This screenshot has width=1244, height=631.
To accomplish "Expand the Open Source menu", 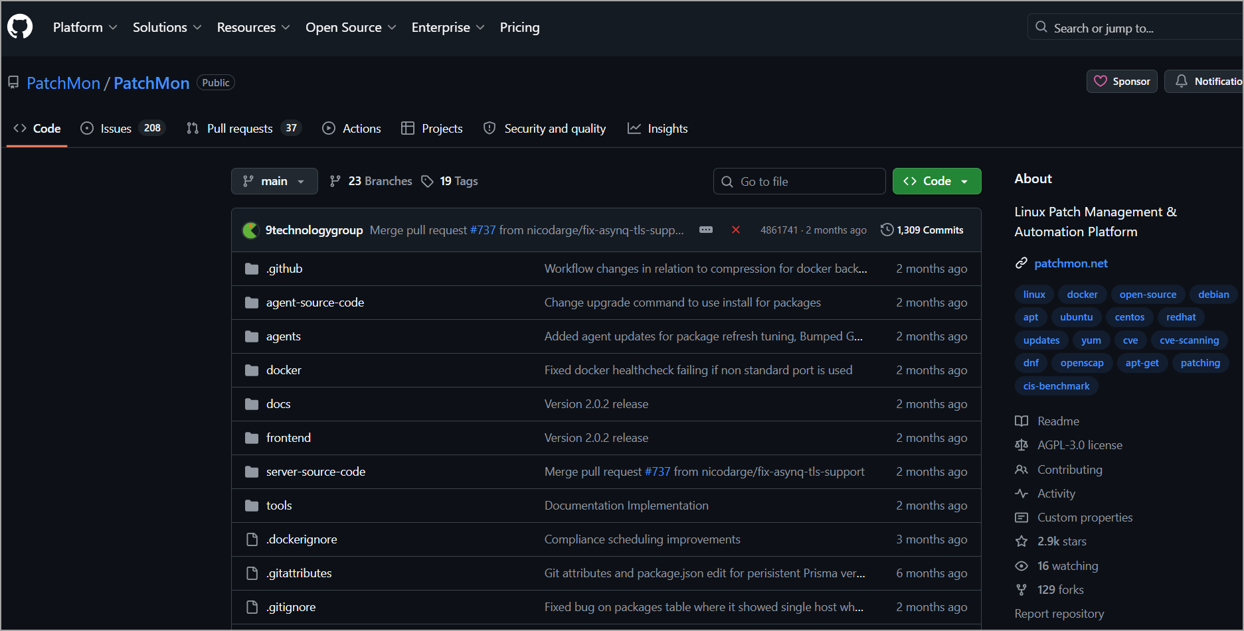I will pos(351,27).
